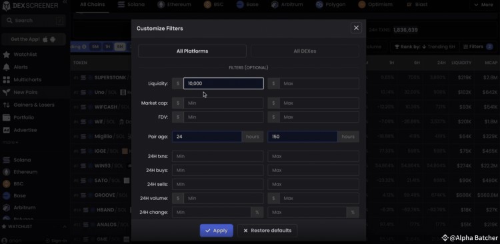Select the Base chain icon in sidebar

click(7, 195)
